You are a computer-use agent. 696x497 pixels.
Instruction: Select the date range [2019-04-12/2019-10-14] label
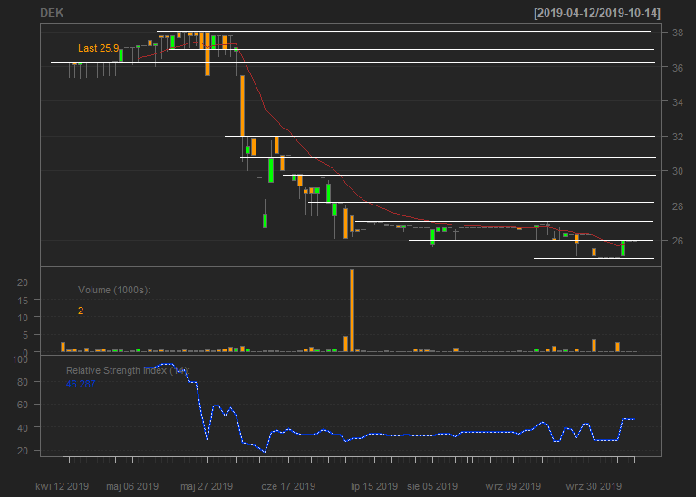(x=597, y=14)
